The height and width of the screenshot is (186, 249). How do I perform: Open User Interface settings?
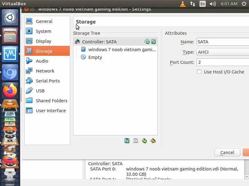pos(47,111)
